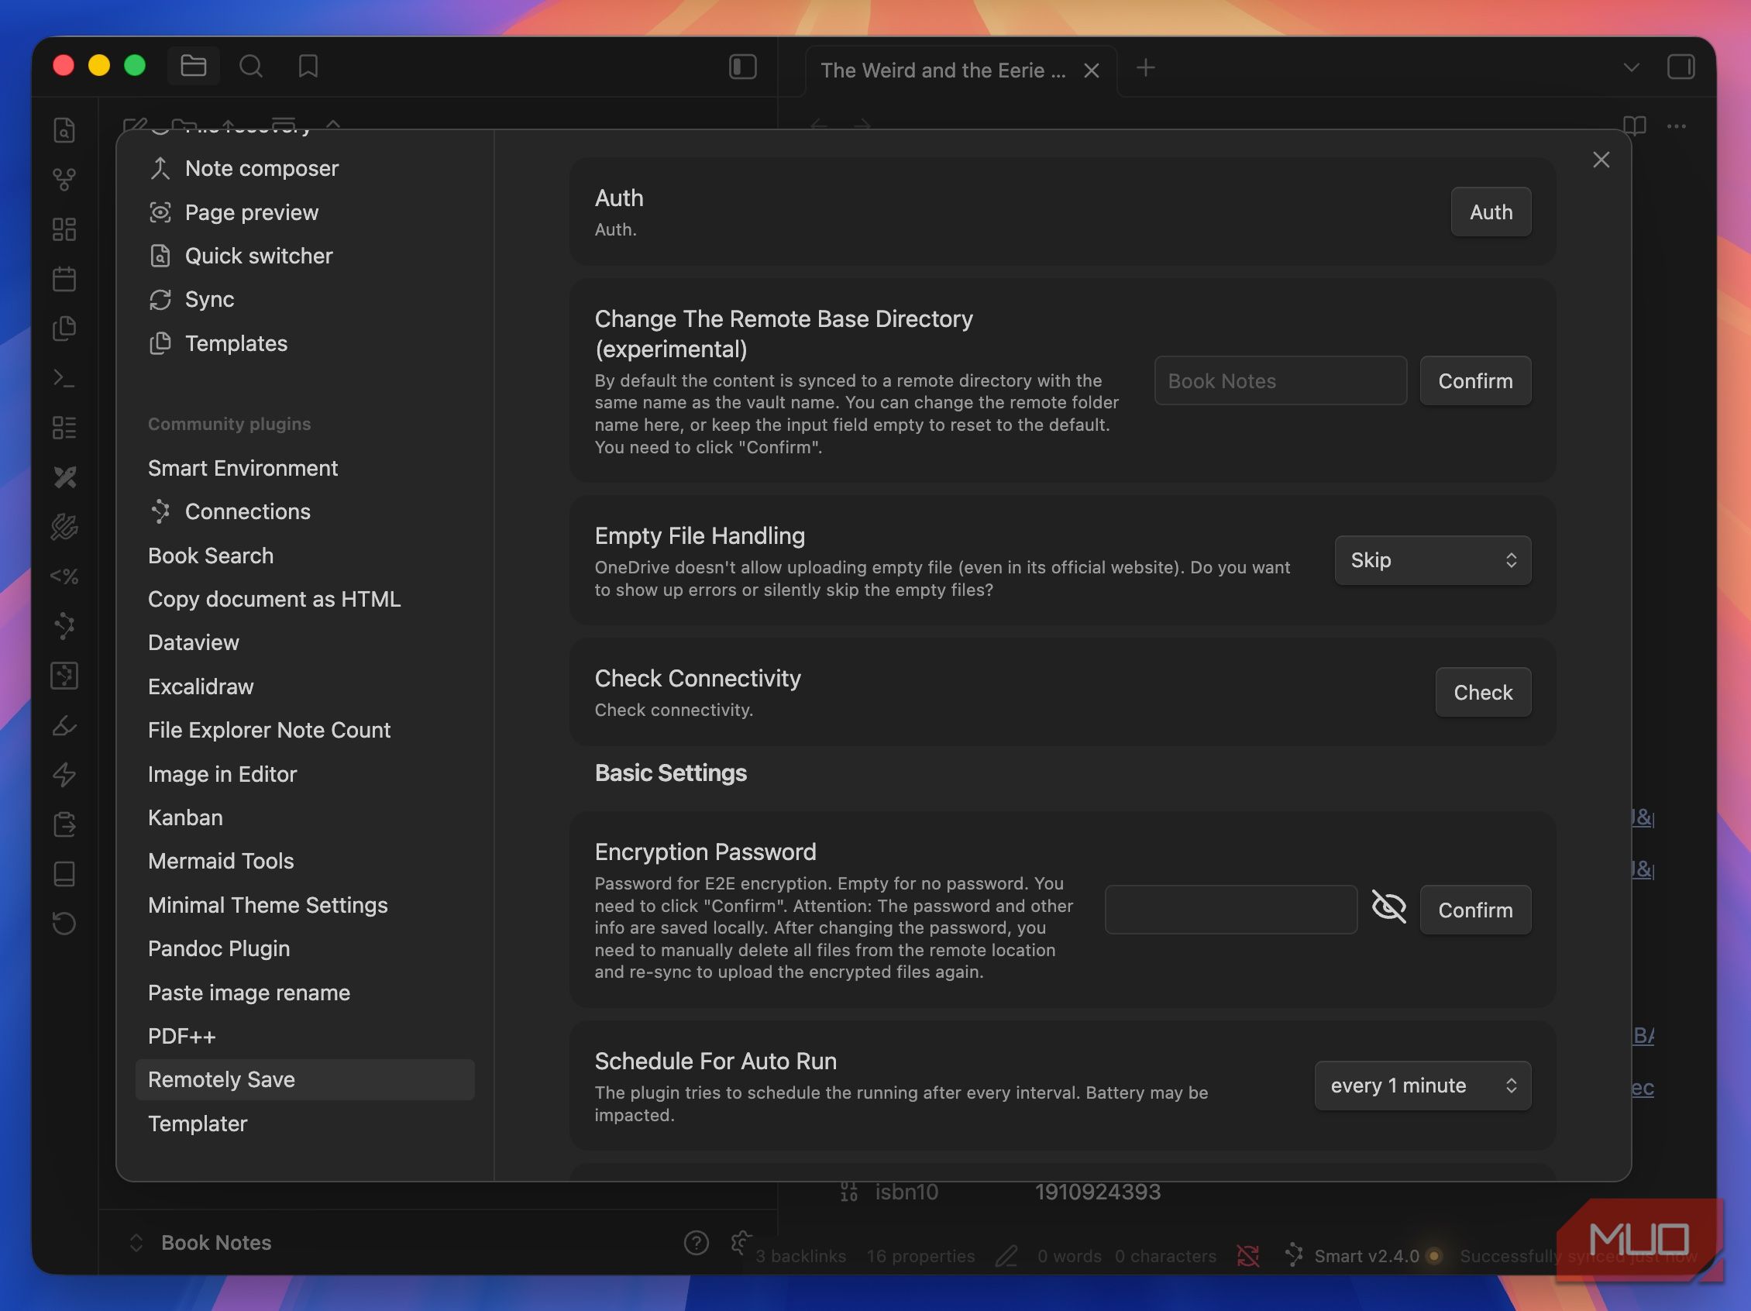The image size is (1751, 1311).
Task: Open graph view icon in left ribbon
Action: coord(64,180)
